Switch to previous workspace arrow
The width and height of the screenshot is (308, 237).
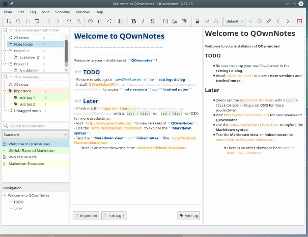click(x=278, y=21)
